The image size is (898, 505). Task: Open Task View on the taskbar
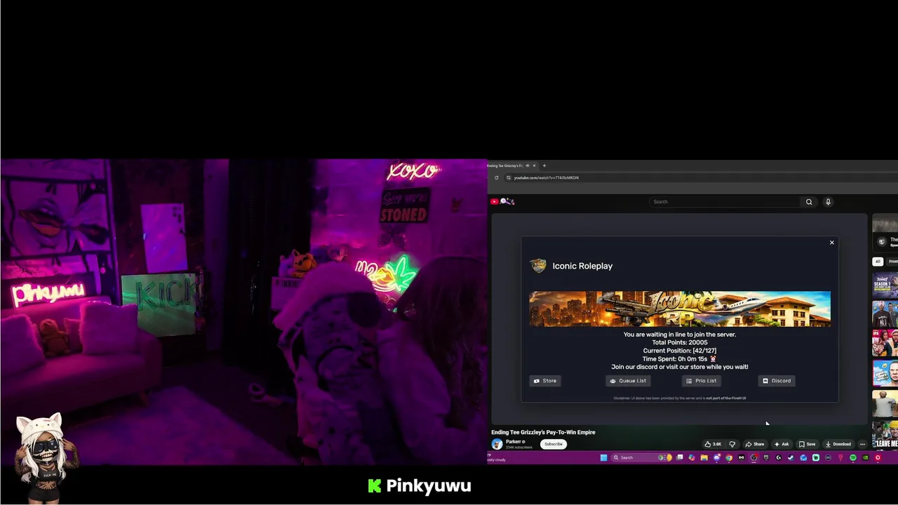pos(679,457)
